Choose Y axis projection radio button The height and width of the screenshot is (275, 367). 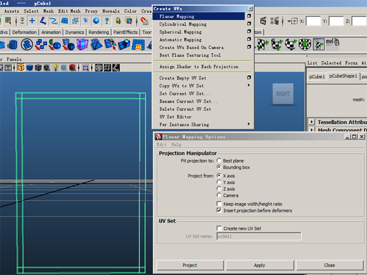pos(219,182)
